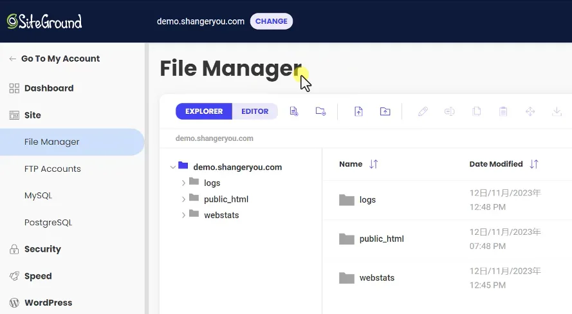Click the New Folder icon
Image resolution: width=572 pixels, height=314 pixels.
(x=320, y=111)
